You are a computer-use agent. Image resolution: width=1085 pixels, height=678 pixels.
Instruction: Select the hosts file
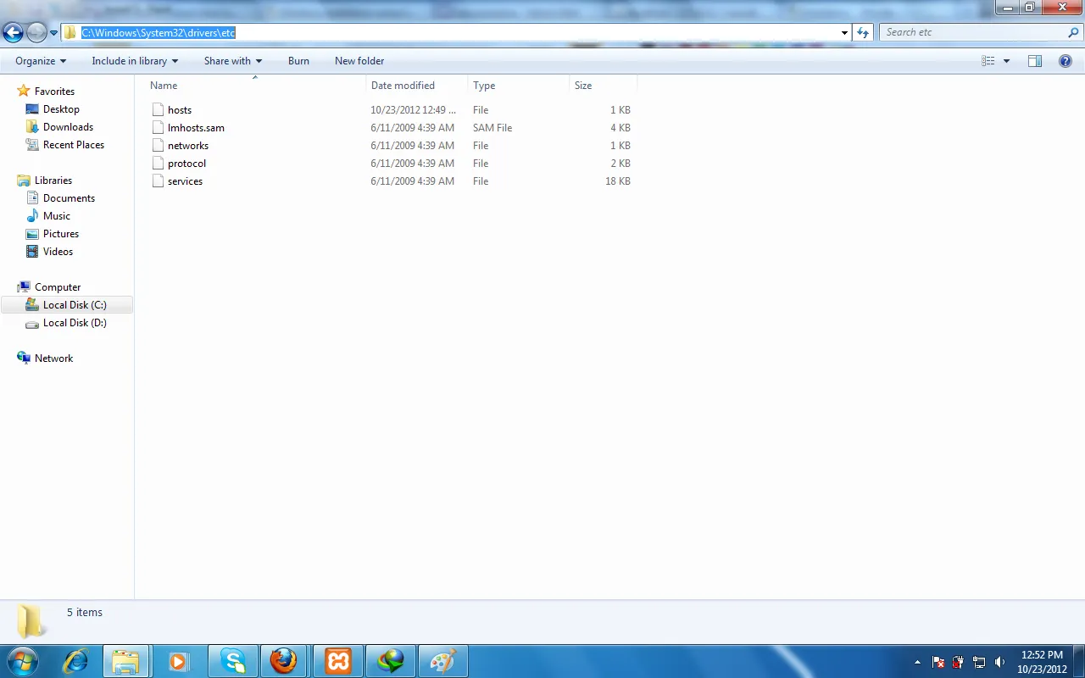click(180, 110)
